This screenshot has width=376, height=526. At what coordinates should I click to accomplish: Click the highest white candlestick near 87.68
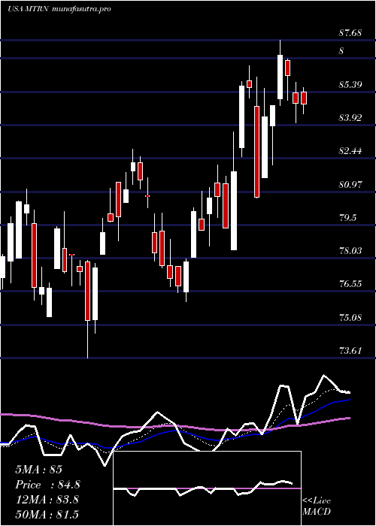pos(280,77)
